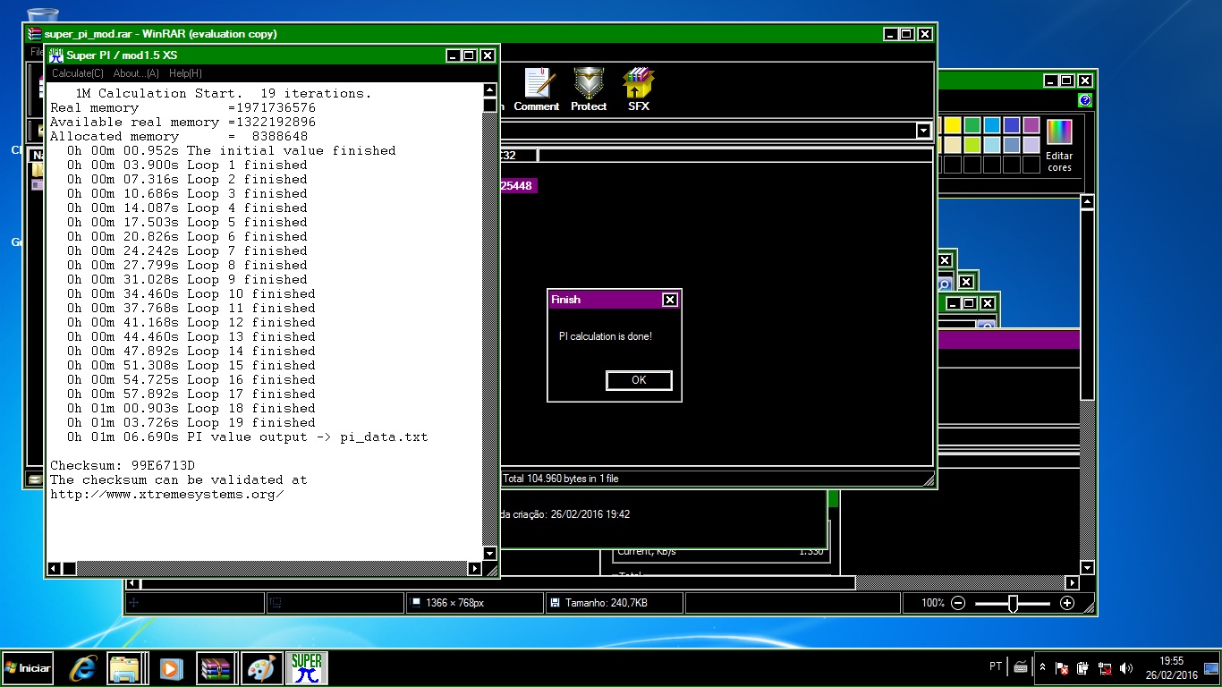1222x687 pixels.
Task: Click Paint canvas vertical scrollbar down arrow
Action: pyautogui.click(x=1087, y=568)
